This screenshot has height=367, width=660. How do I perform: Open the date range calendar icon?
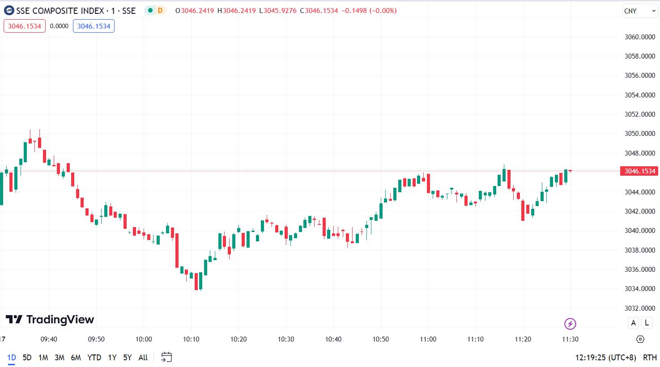click(x=166, y=357)
